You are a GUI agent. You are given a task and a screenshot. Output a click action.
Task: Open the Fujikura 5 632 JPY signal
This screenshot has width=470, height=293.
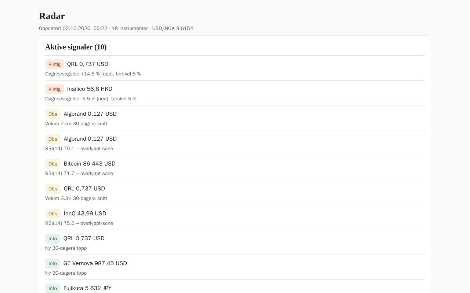click(x=87, y=288)
